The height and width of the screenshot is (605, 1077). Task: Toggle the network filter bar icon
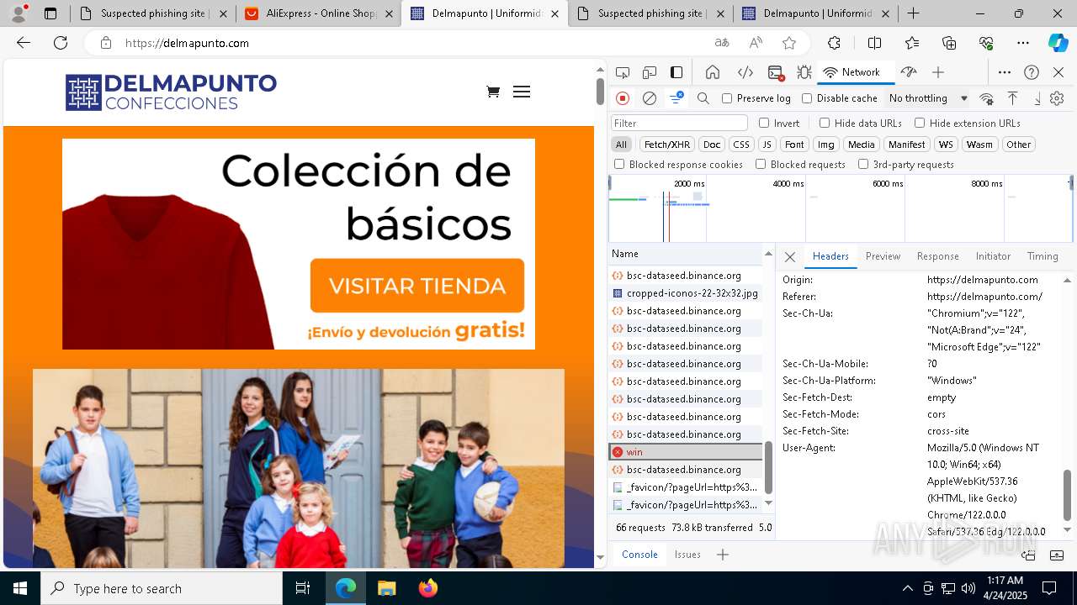click(676, 98)
